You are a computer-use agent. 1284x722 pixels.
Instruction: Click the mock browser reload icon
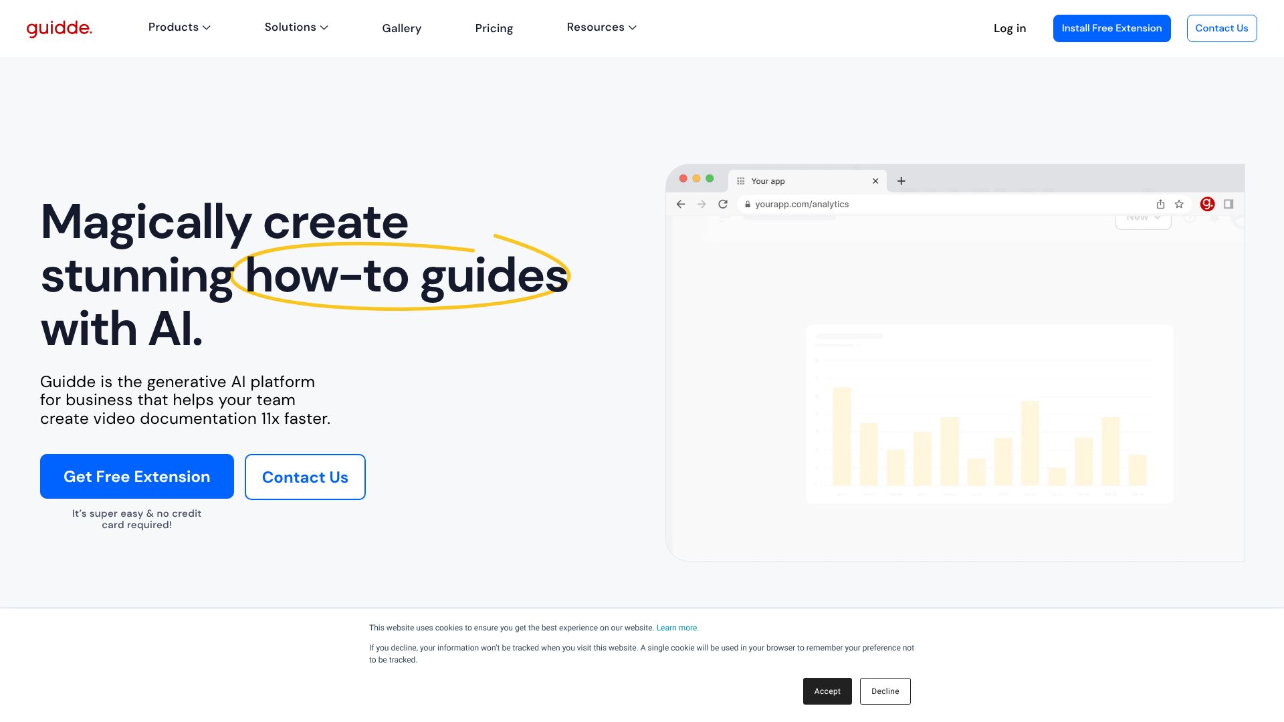pyautogui.click(x=723, y=205)
